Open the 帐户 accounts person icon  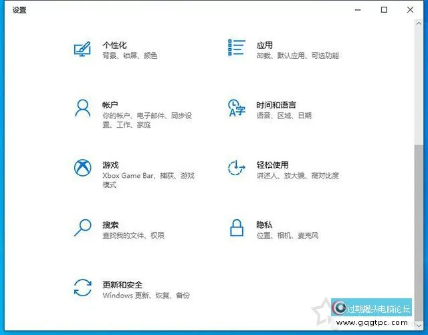pyautogui.click(x=83, y=108)
